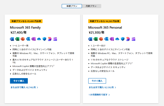Click 今すぐ購入 for Microsoft 365 Family
Image resolution: width=164 pixels, height=106 pixels.
pos(19,81)
